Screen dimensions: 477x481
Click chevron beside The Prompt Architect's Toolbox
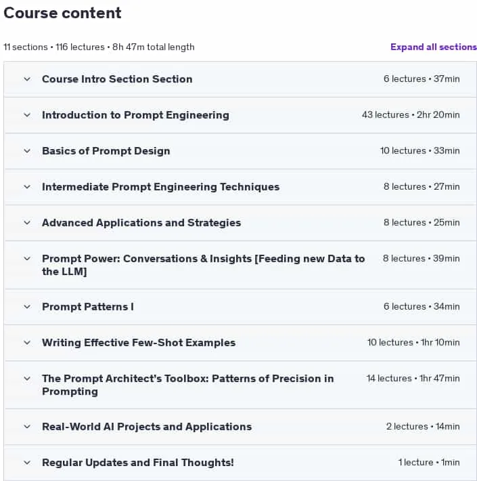(27, 379)
